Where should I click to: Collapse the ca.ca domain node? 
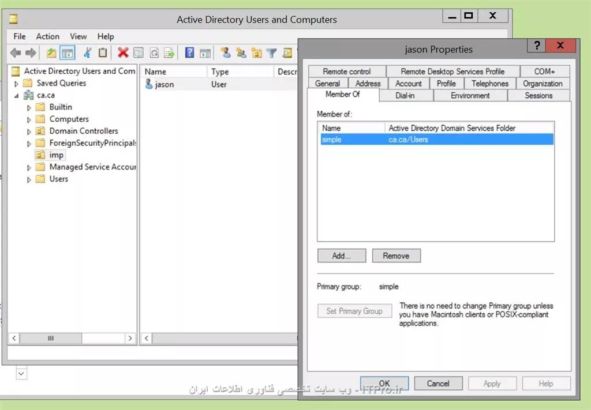[16, 96]
